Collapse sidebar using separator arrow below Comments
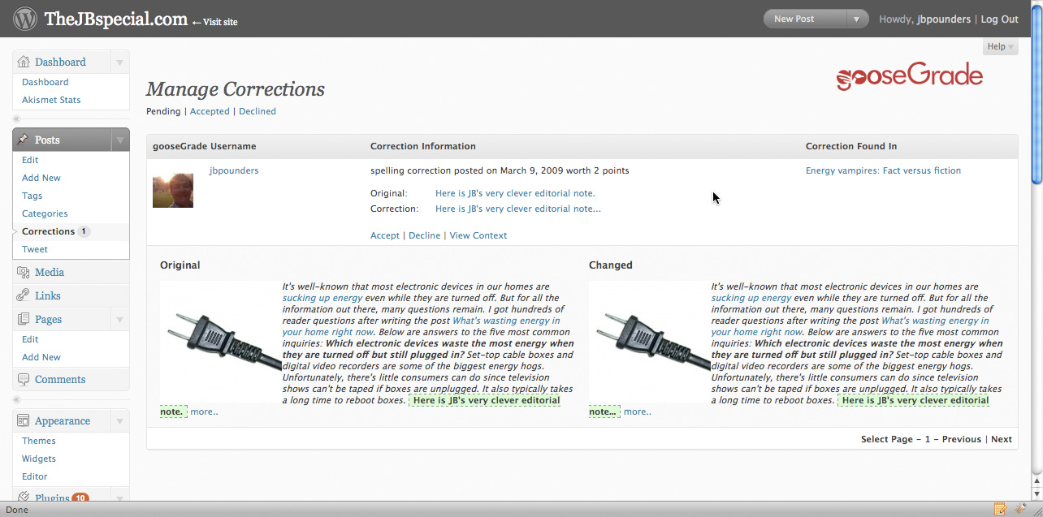1043x517 pixels. [x=16, y=399]
